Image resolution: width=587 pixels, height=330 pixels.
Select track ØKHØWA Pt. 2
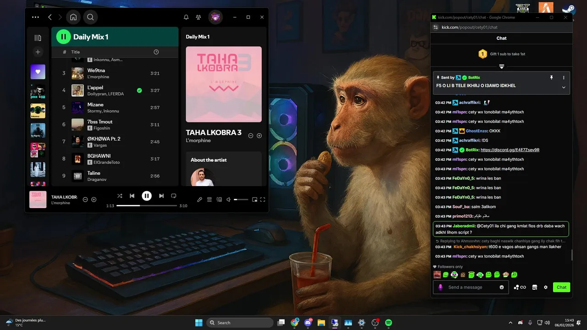(x=115, y=142)
